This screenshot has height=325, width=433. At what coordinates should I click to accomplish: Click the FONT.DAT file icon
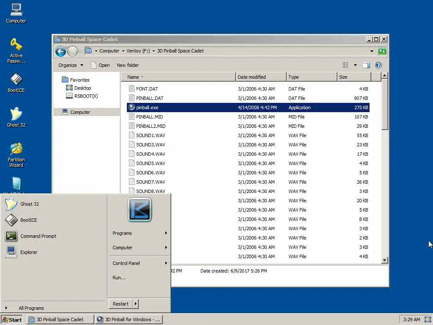click(132, 89)
